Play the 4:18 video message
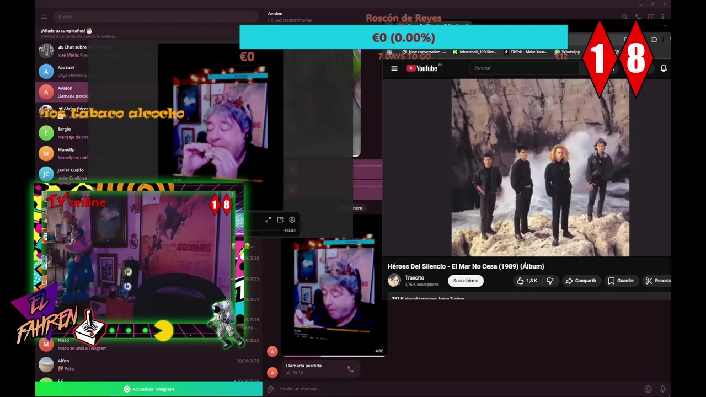The height and width of the screenshot is (397, 706). [333, 294]
